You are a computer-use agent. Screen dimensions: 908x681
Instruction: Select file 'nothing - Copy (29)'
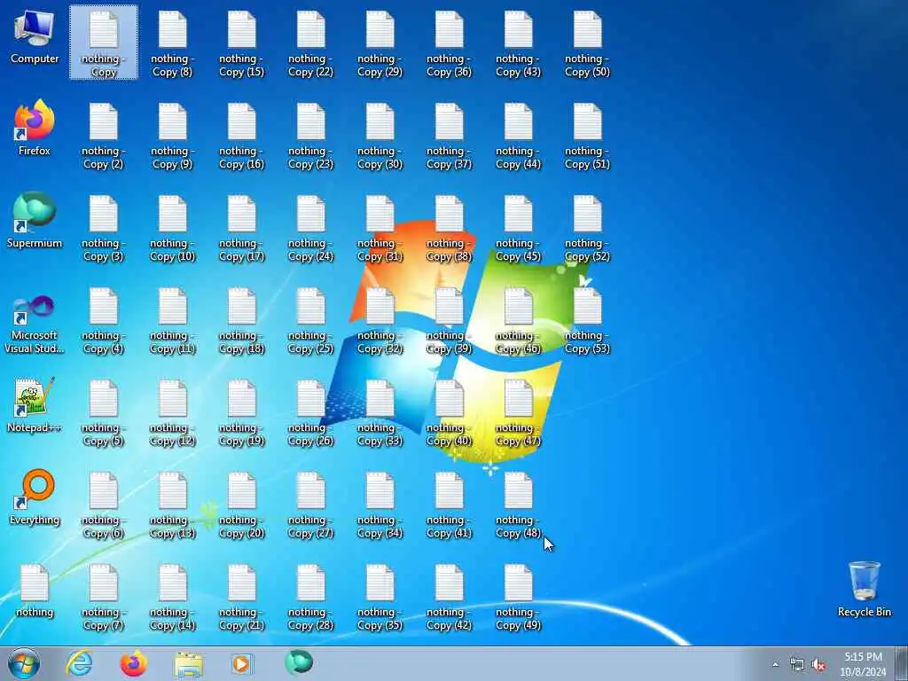380,44
